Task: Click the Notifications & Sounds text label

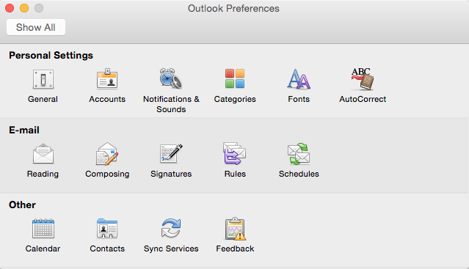Action: 171,104
